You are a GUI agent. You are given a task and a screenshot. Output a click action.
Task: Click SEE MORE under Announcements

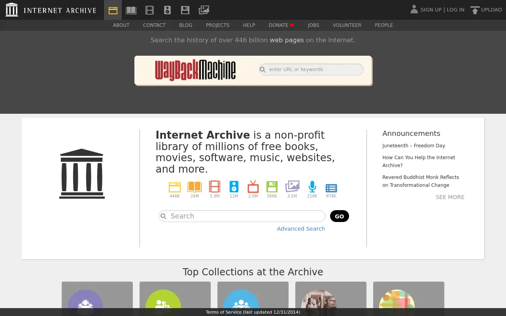(450, 197)
